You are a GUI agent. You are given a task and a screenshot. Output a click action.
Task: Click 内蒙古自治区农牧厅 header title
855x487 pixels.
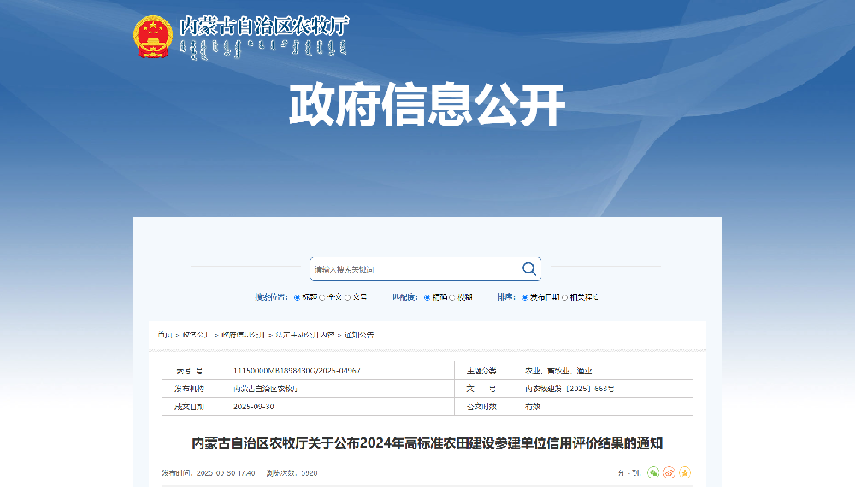264,26
